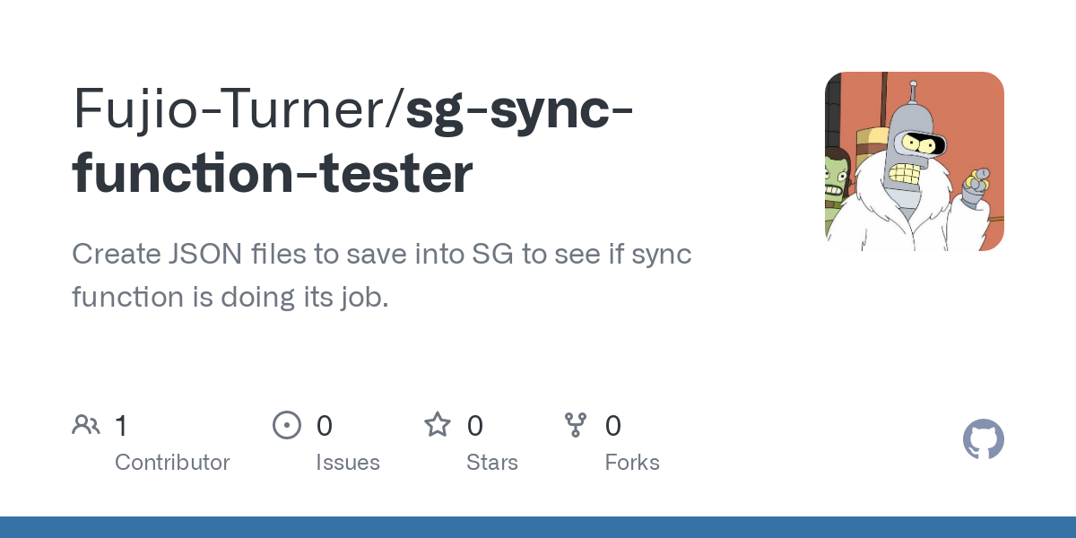
Task: Click the Forks label
Action: click(632, 463)
